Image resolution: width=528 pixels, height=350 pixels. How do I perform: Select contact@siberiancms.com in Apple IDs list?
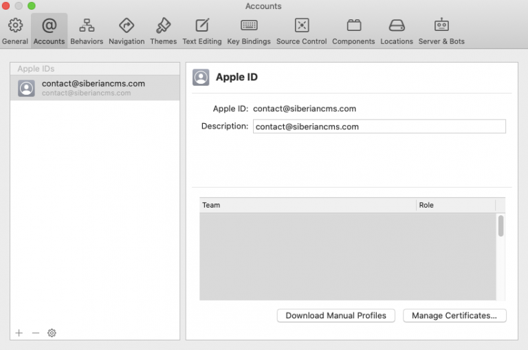pyautogui.click(x=94, y=88)
